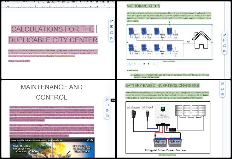Click the 'MICROINVERTERS' heading

point(143,6)
